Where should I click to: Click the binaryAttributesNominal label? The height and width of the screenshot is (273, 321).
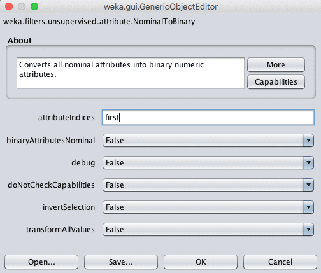tap(50, 141)
